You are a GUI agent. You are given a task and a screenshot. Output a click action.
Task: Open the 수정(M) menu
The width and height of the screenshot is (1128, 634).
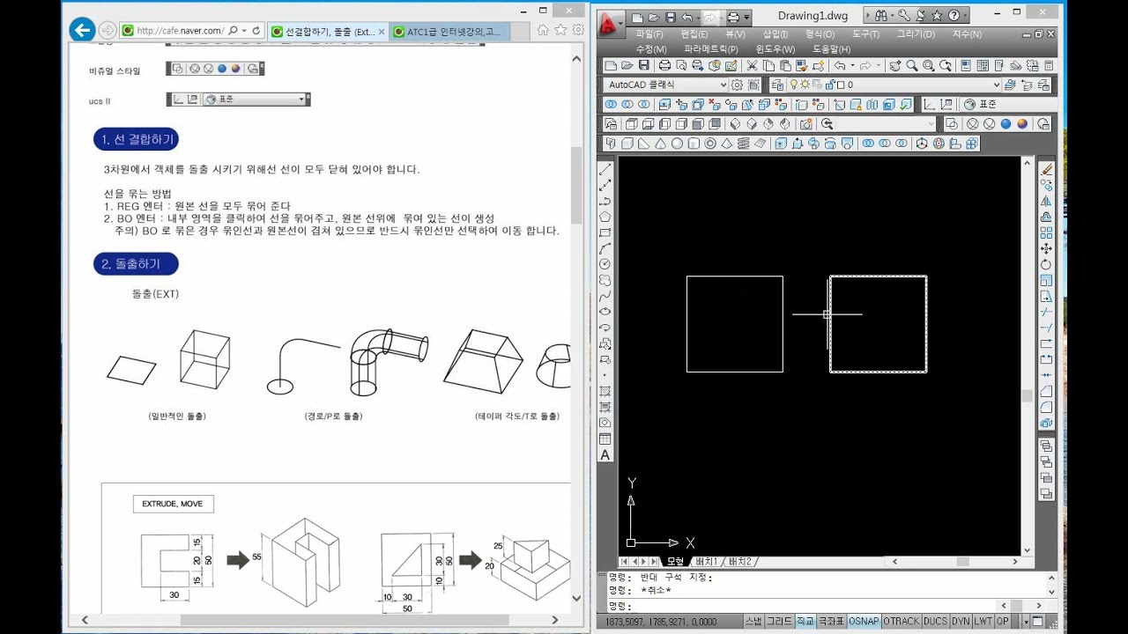click(651, 49)
